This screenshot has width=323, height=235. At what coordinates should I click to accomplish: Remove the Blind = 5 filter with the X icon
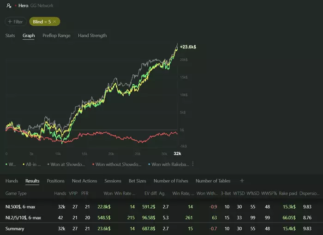click(54, 22)
